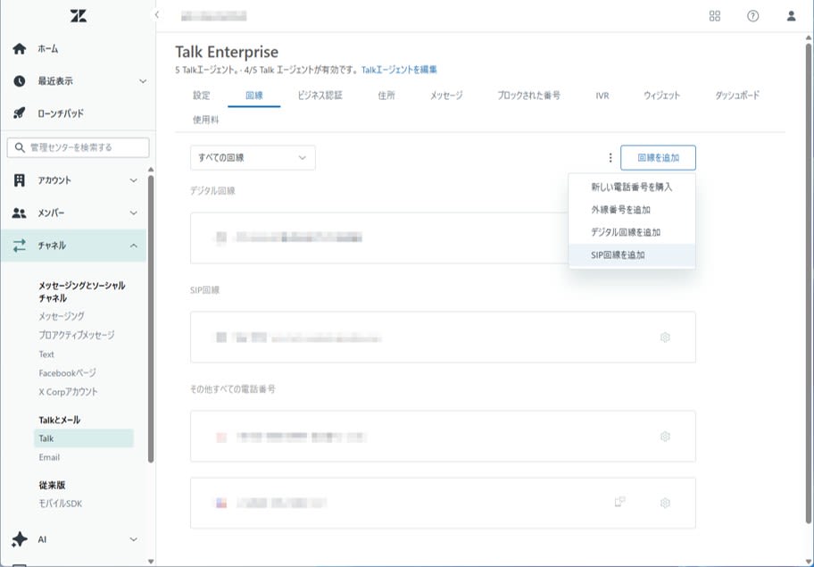This screenshot has height=567, width=814.
Task: Click the Zendesk logo icon
Action: (x=79, y=15)
